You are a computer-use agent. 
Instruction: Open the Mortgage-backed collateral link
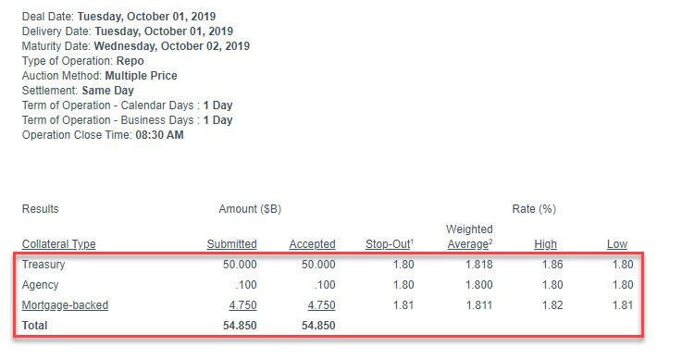[65, 305]
